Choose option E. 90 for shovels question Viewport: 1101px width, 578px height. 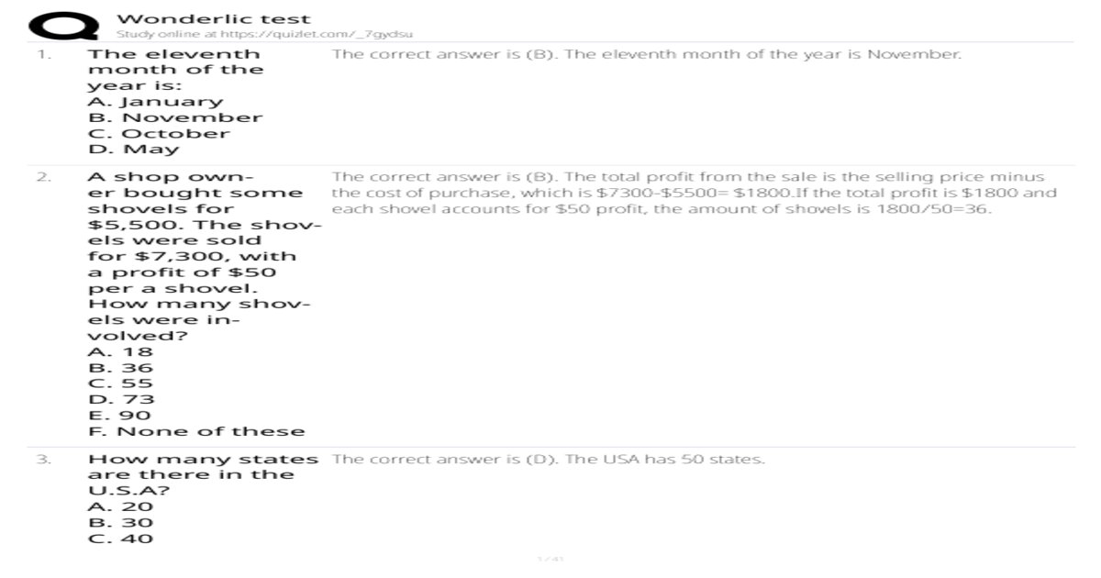tap(119, 415)
